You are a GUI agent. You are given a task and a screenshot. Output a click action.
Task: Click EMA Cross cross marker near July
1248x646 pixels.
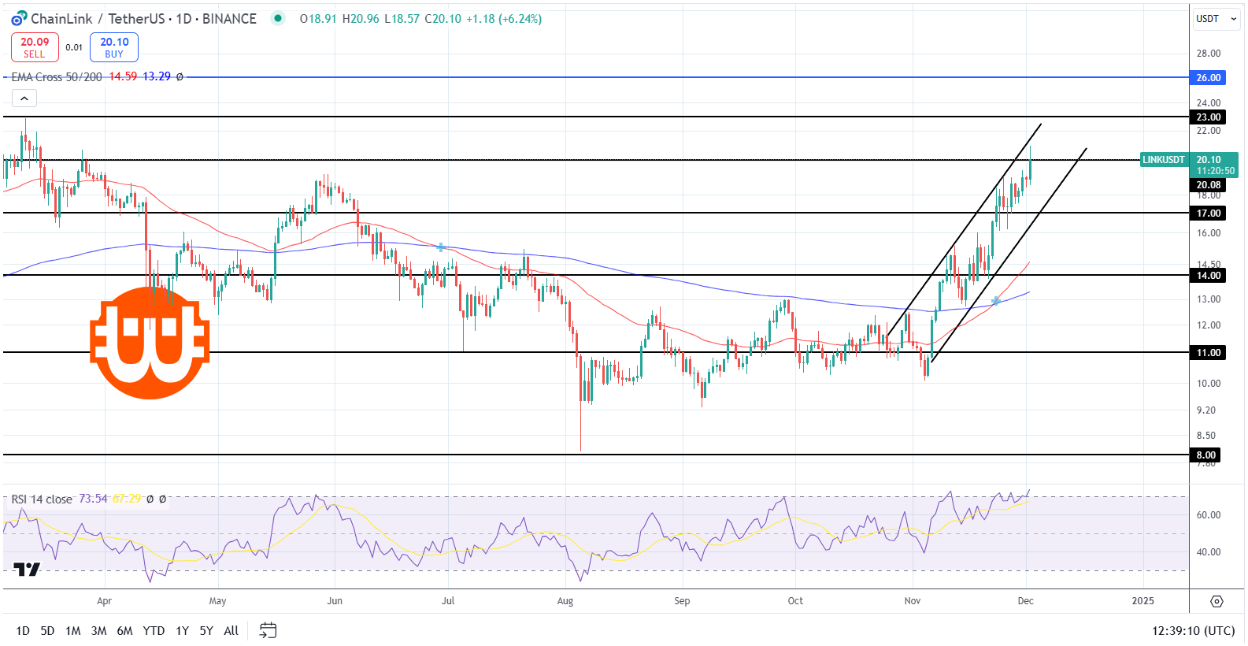click(x=441, y=247)
